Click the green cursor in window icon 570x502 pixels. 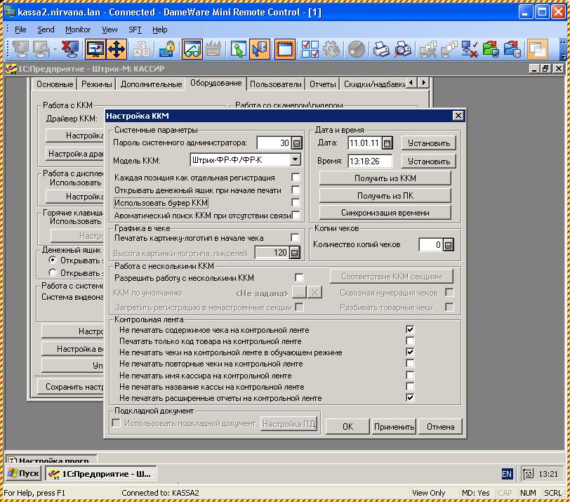coord(238,49)
